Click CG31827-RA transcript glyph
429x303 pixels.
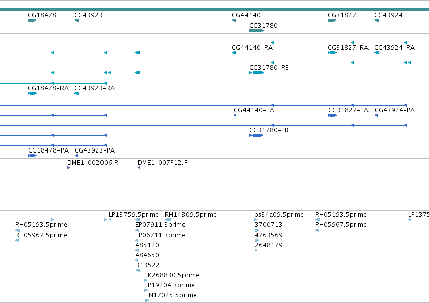click(x=332, y=53)
